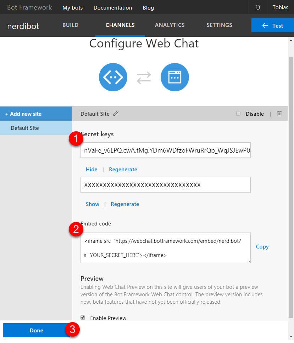Regenerate the first secret key

[123, 170]
